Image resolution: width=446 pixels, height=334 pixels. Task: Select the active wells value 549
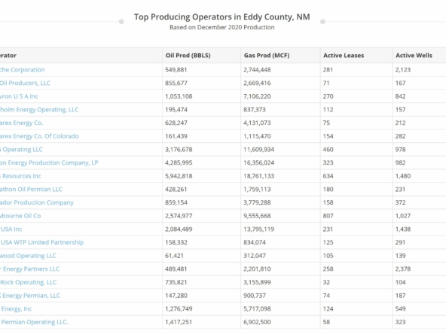tap(400, 308)
